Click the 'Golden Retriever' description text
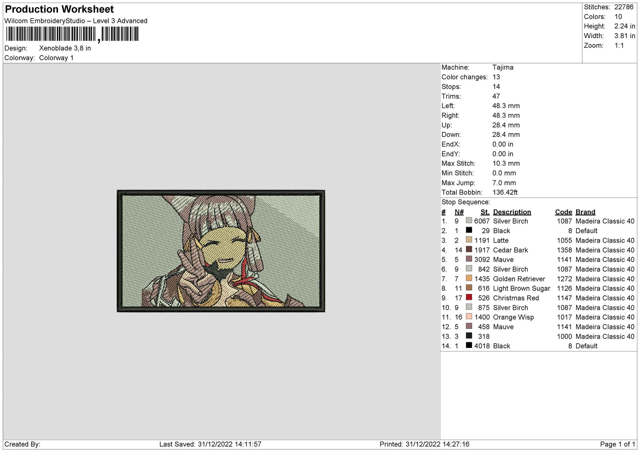Viewport: 640px width, 452px height. pyautogui.click(x=519, y=279)
